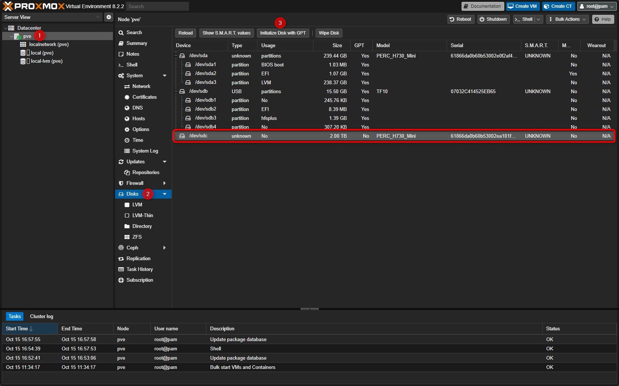Image resolution: width=619 pixels, height=386 pixels.
Task: Click the gear icon beside Server View
Action: coord(108,17)
